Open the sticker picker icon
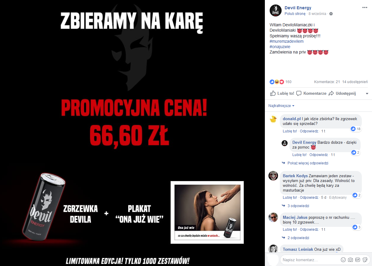Screen dimensions: 372x266 click(x=365, y=260)
